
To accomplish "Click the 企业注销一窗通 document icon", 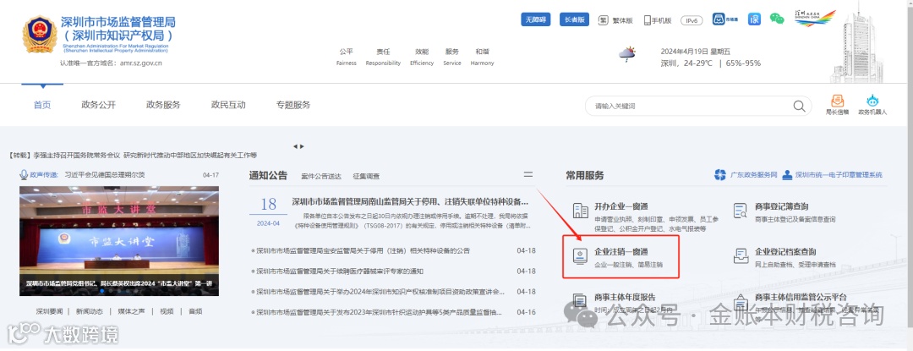I will click(x=580, y=257).
